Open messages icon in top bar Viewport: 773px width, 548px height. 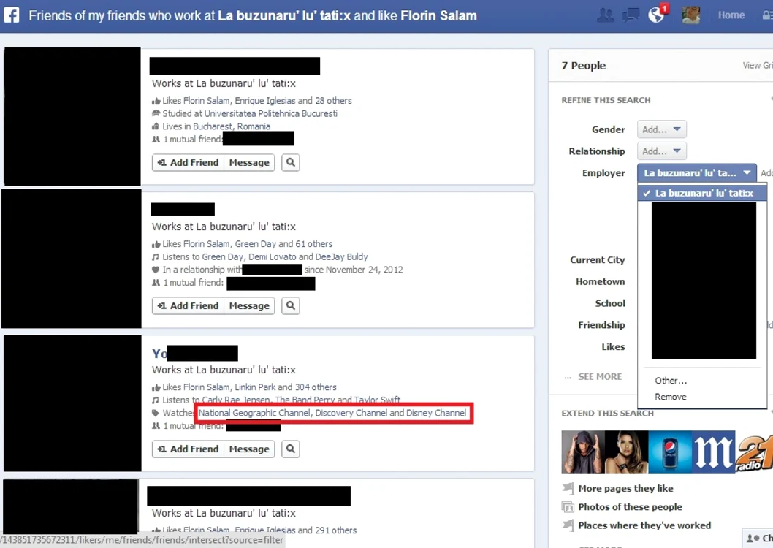[631, 15]
